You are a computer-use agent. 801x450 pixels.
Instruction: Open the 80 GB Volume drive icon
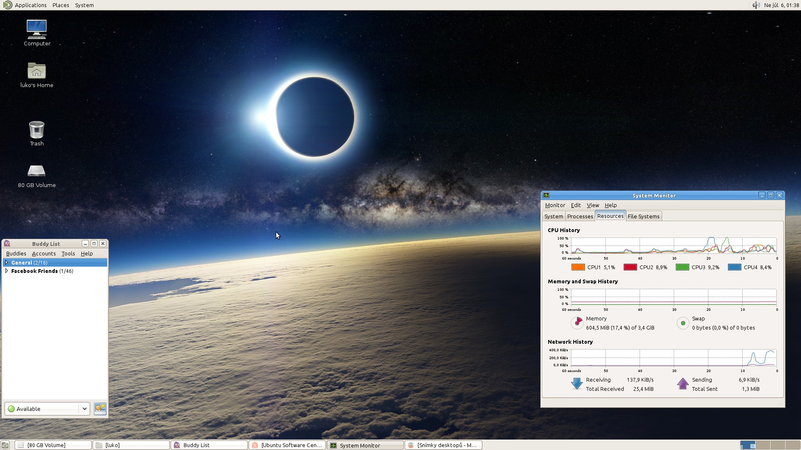coord(37,171)
